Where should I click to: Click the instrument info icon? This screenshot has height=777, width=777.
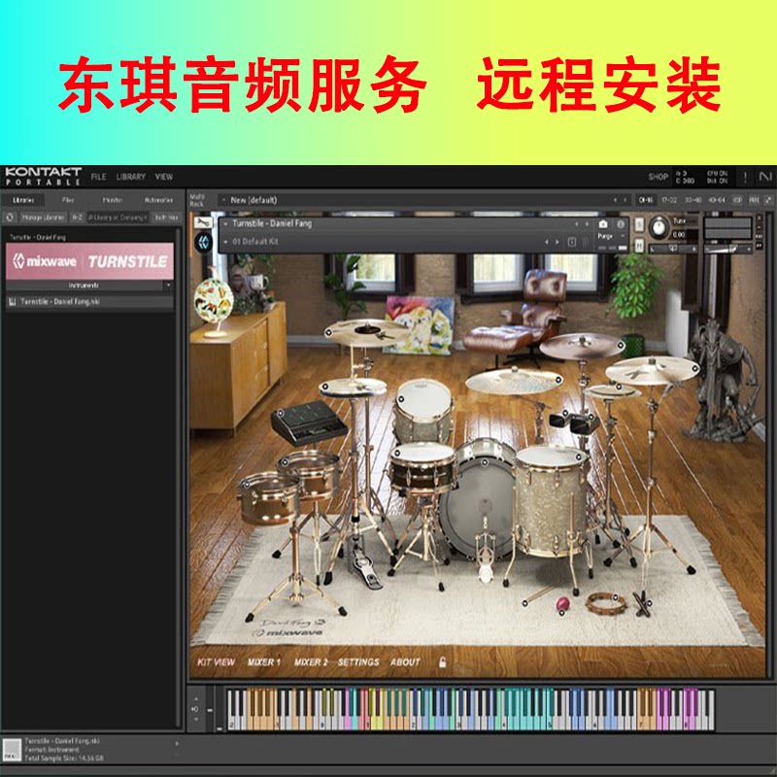pyautogui.click(x=621, y=224)
